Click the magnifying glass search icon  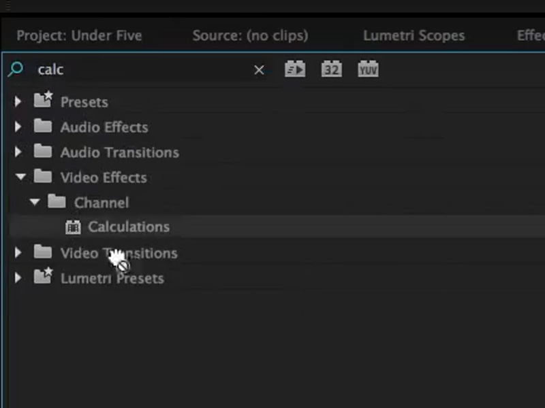(16, 69)
